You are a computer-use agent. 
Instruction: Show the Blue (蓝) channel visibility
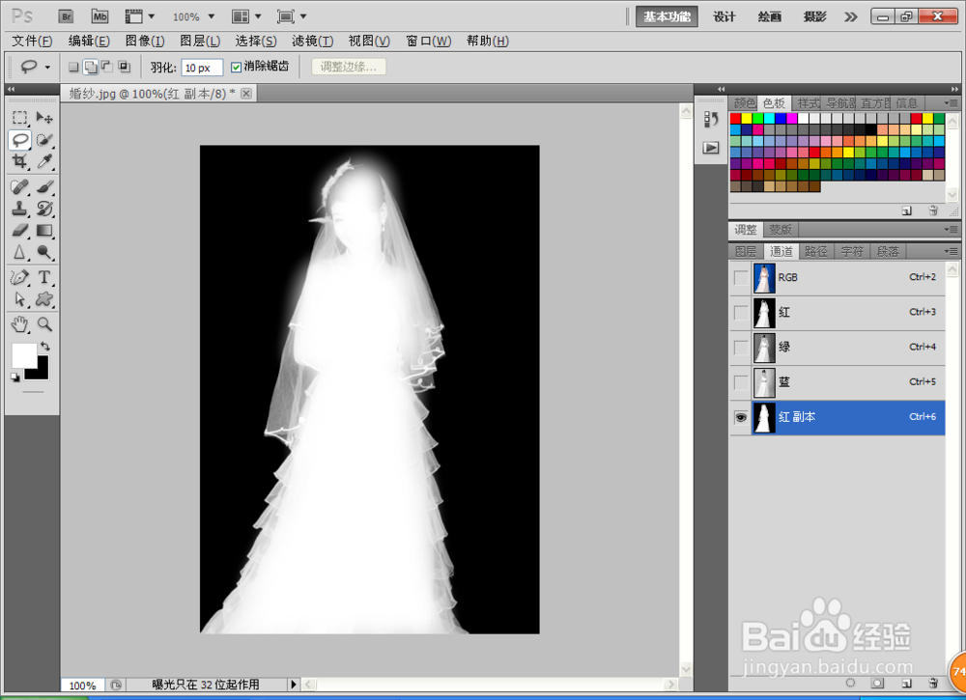click(741, 381)
